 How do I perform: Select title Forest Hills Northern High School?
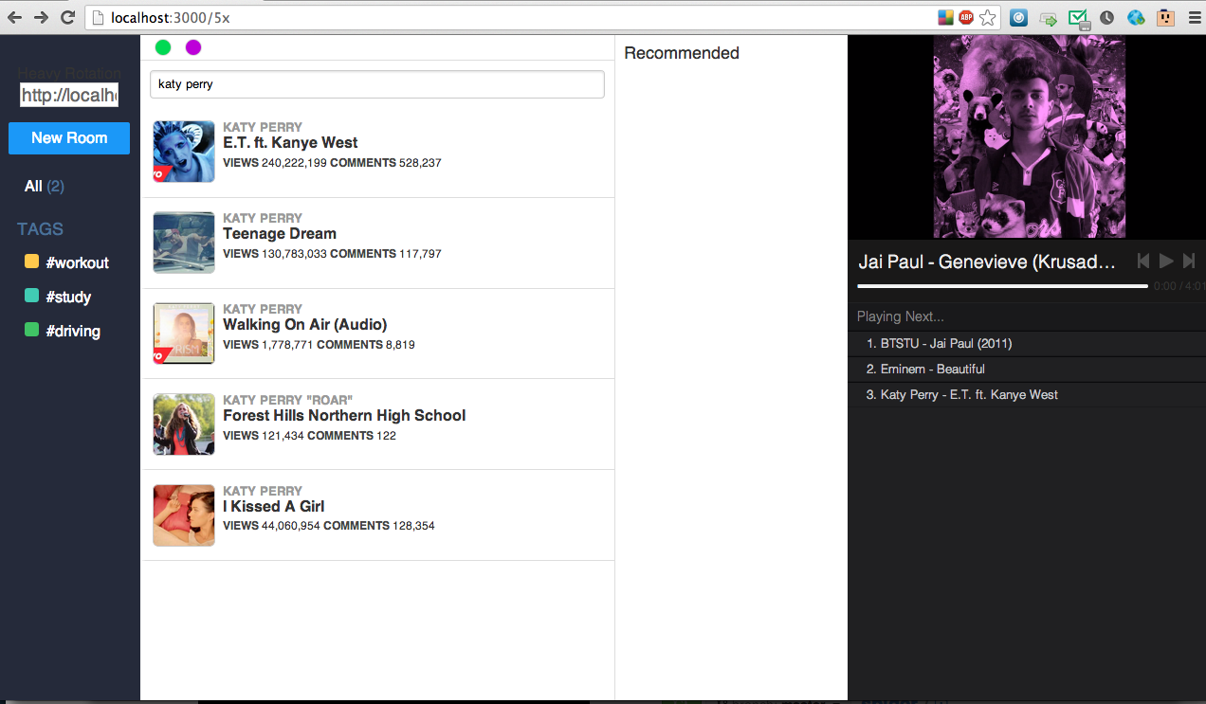(x=344, y=416)
